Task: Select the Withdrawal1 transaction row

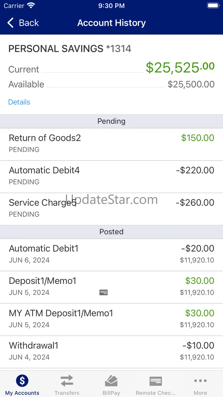Action: click(x=111, y=352)
